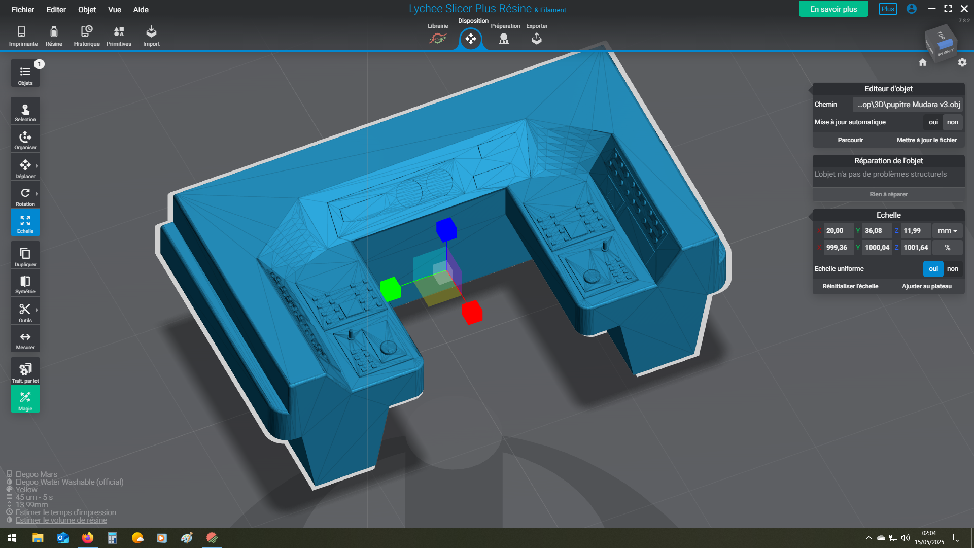Image resolution: width=974 pixels, height=548 pixels.
Task: Set Echelle uniforme to non
Action: [952, 269]
